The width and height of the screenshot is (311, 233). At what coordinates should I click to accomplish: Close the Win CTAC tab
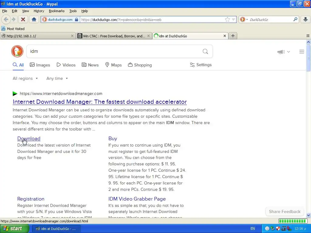tap(148, 36)
